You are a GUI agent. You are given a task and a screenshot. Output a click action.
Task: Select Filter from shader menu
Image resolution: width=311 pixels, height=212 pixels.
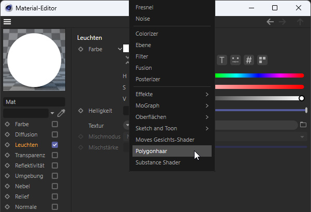pyautogui.click(x=172, y=56)
